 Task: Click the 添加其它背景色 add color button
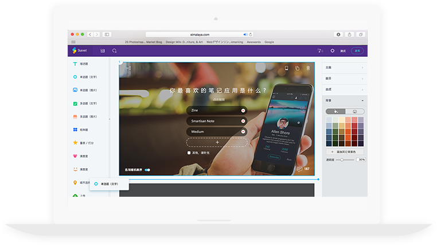coord(345,152)
